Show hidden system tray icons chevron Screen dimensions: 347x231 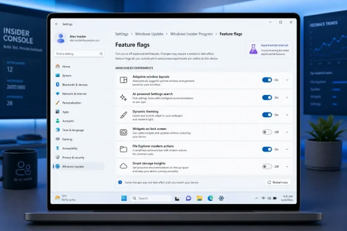click(257, 199)
